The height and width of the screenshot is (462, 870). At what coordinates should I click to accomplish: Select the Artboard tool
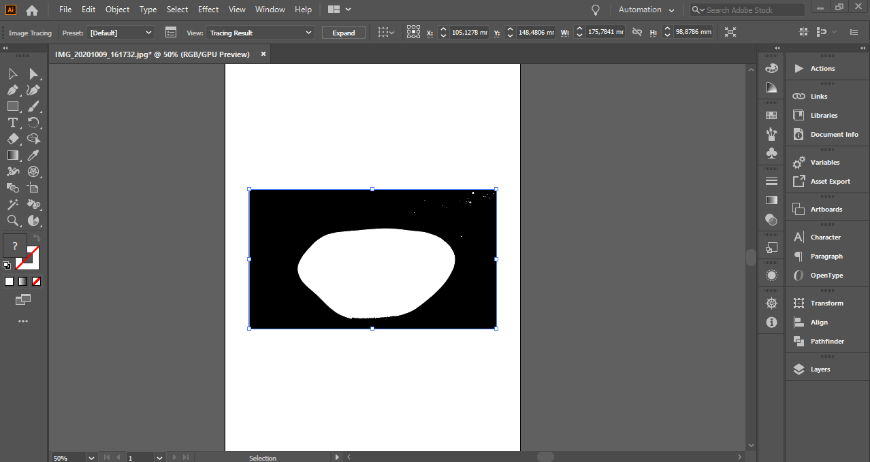(33, 188)
